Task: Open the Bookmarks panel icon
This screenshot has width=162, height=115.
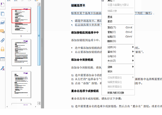Action: coord(2,5)
